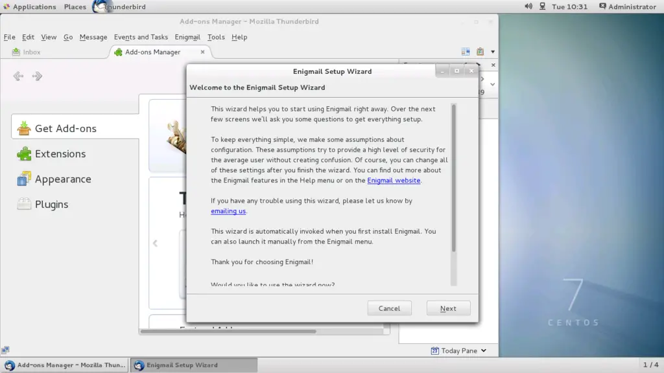664x373 pixels.
Task: Click the emailing us link
Action: coord(228,211)
